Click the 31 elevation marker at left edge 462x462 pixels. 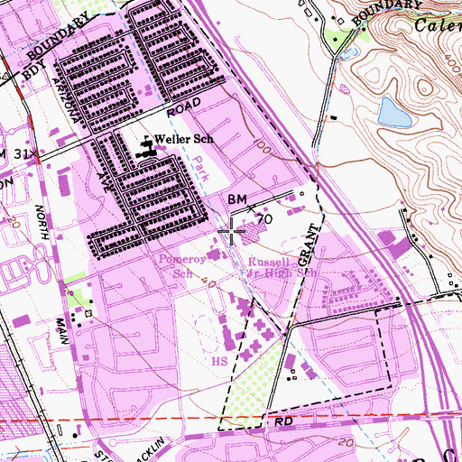click(21, 154)
